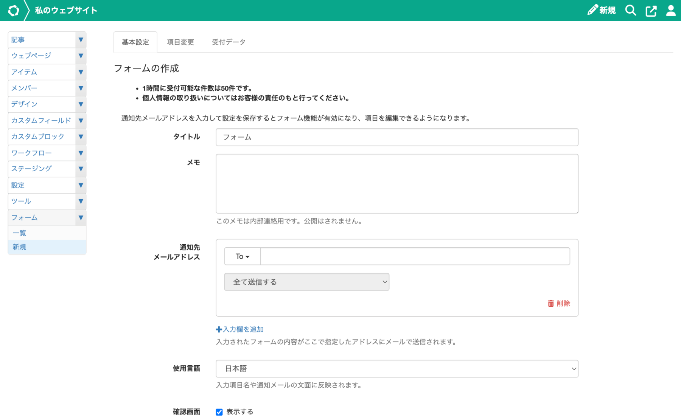
Task: Expand the 記事 menu arrow
Action: tap(81, 40)
